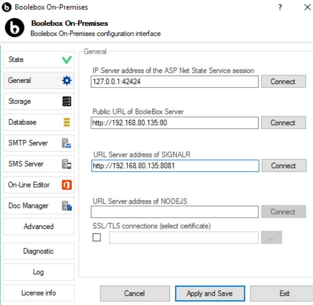Click the SSL/TLS certificate path field
Viewport: 313px width, 305px height.
(x=184, y=237)
